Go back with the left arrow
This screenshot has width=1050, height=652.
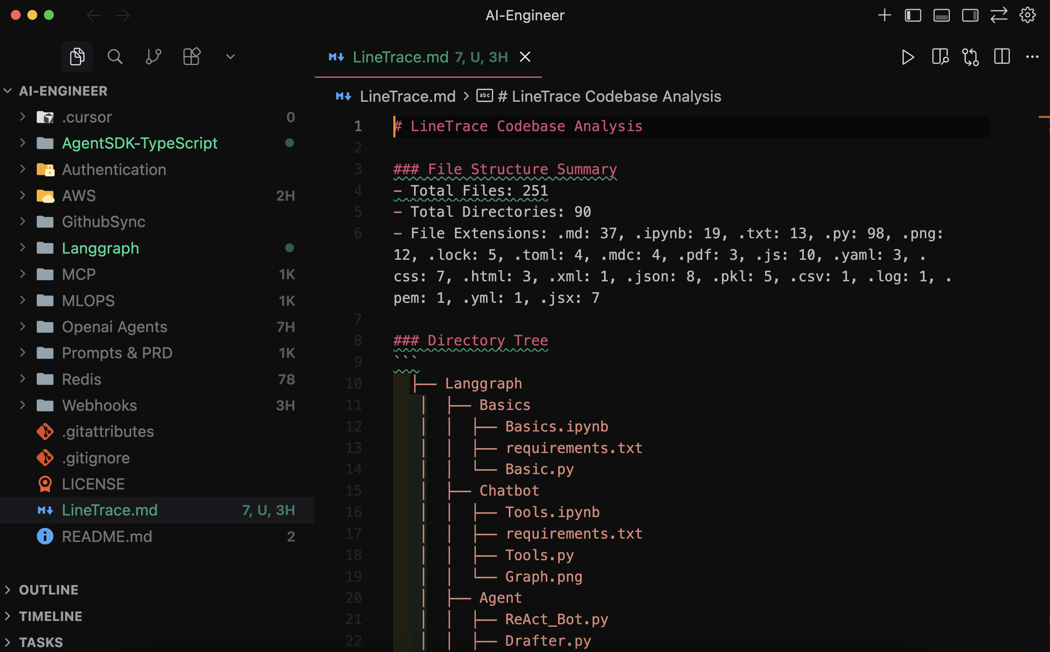93,16
